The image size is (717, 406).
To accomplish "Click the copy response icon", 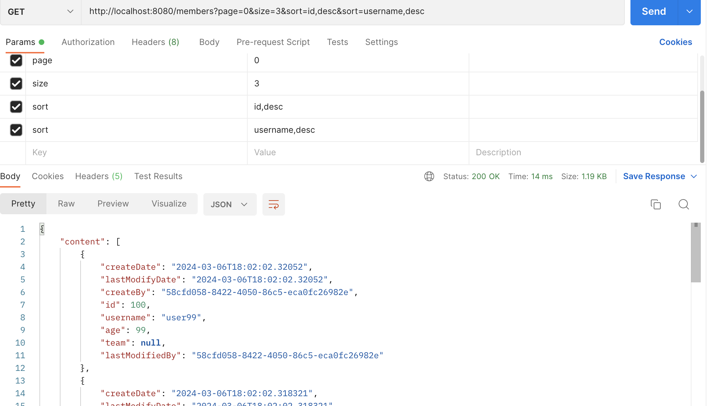I will tap(655, 204).
